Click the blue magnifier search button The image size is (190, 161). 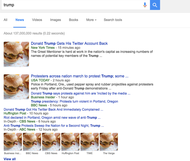155,5
